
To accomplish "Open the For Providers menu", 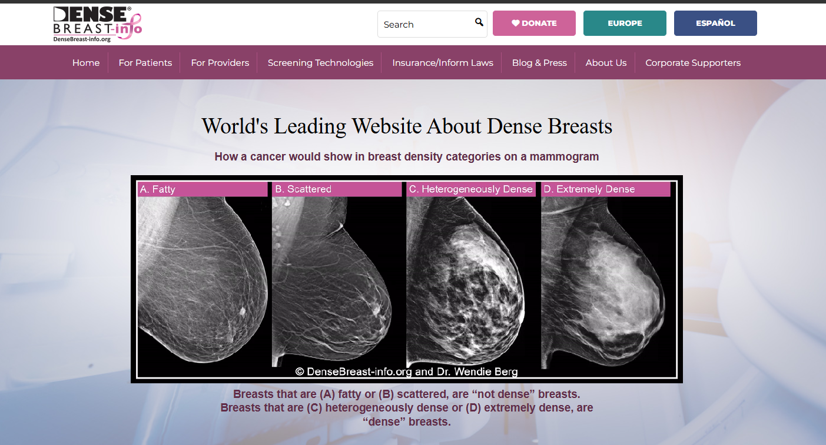I will [x=220, y=63].
